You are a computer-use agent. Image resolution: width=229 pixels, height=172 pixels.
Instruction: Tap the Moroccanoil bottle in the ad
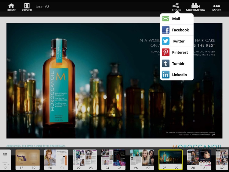coord(59,83)
